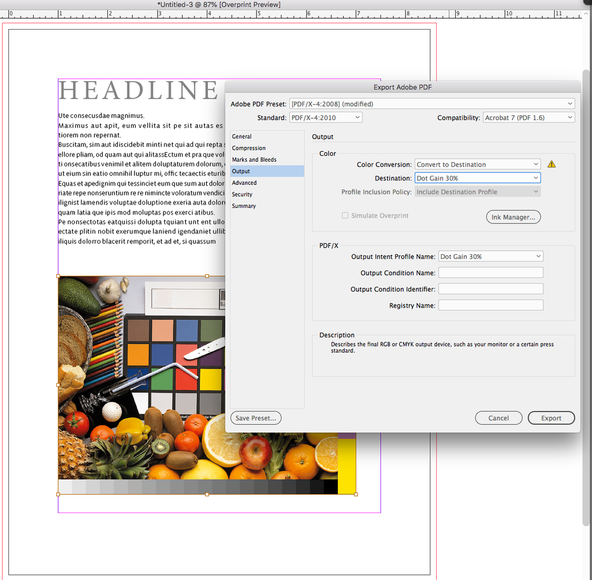
Task: Select the Security section in sidebar
Action: click(267, 194)
